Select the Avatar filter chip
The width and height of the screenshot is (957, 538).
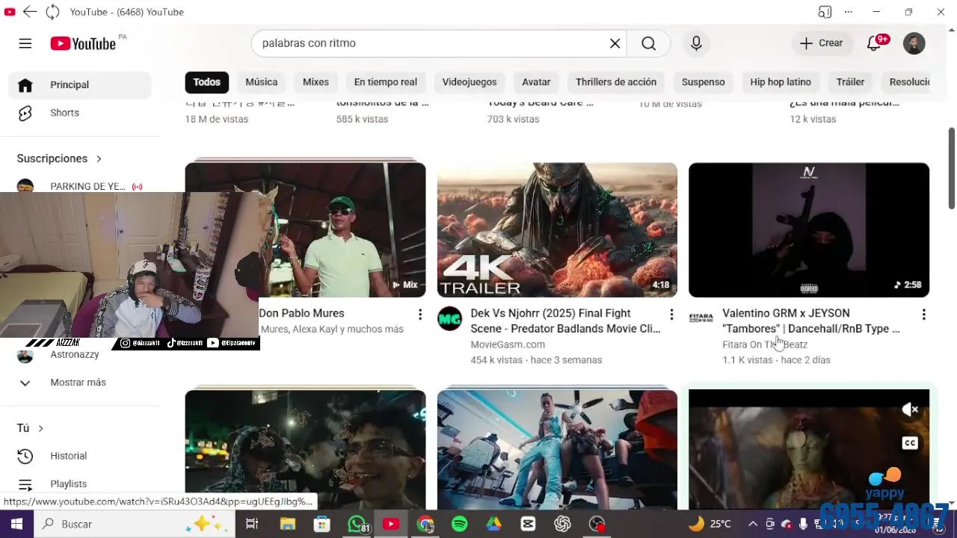point(536,82)
